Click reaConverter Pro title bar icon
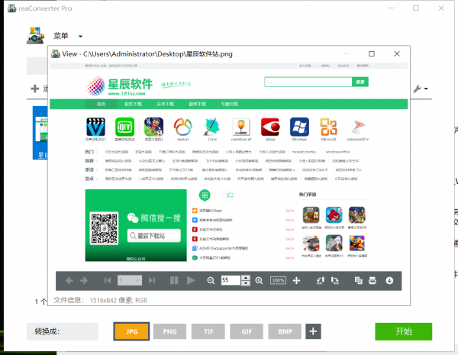This screenshot has width=458, height=355. pyautogui.click(x=12, y=8)
